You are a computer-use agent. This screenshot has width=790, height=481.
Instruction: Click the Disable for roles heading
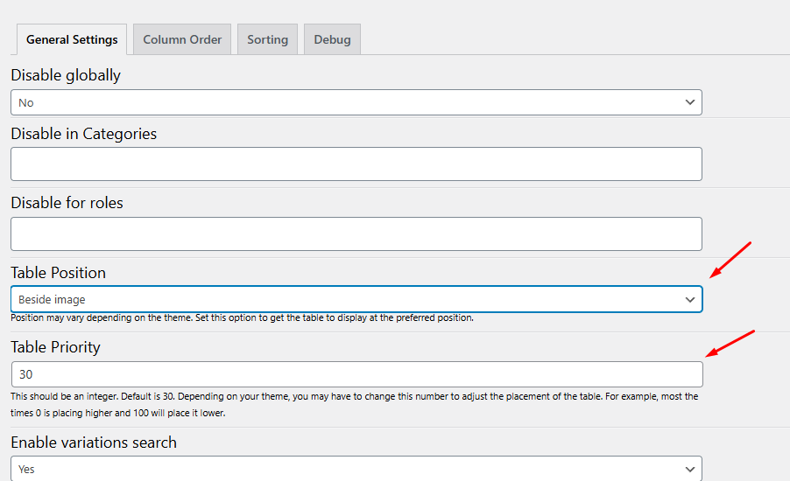click(x=67, y=203)
